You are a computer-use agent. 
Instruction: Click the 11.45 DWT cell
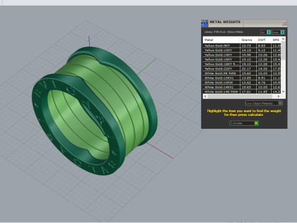(263, 92)
